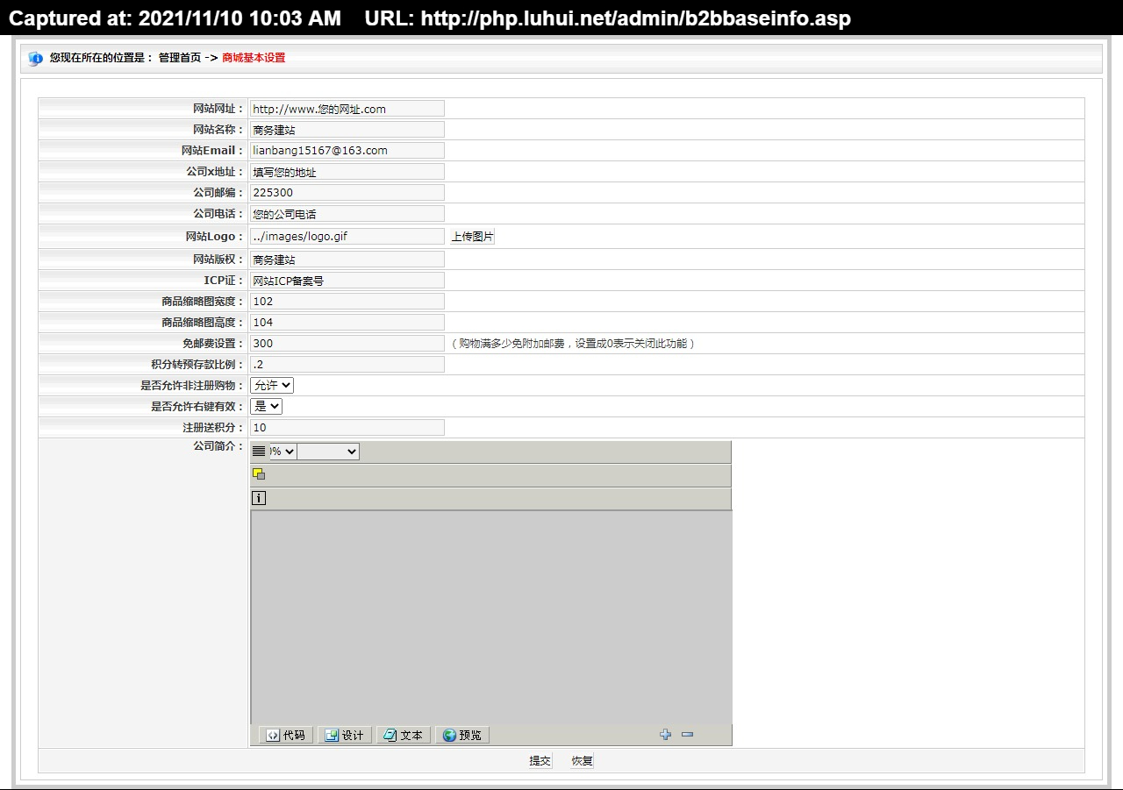The height and width of the screenshot is (790, 1123).
Task: Click the 积分转预存款比例 field with .2
Action: coord(347,365)
